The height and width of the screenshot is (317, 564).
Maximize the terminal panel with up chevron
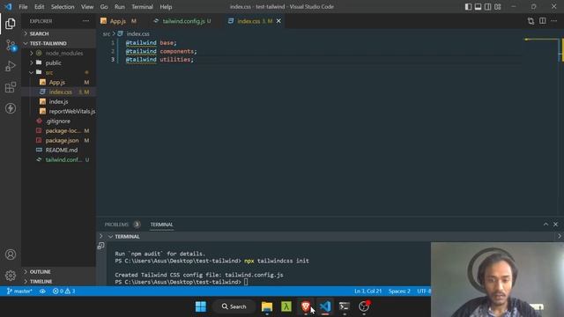coord(545,225)
